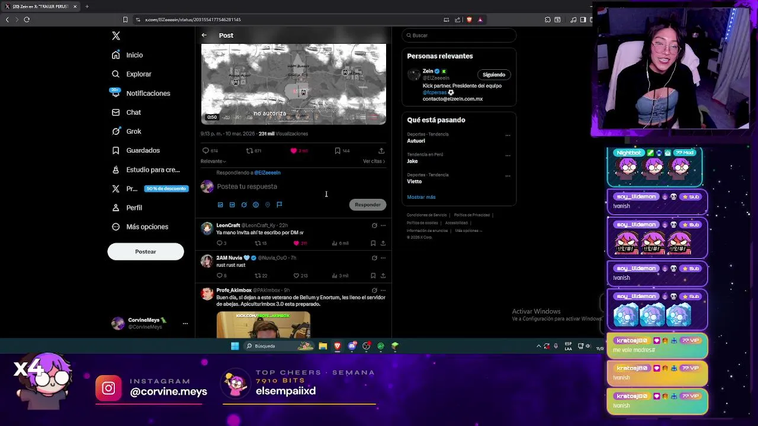Click the Postear button
The height and width of the screenshot is (426, 758).
tap(146, 251)
